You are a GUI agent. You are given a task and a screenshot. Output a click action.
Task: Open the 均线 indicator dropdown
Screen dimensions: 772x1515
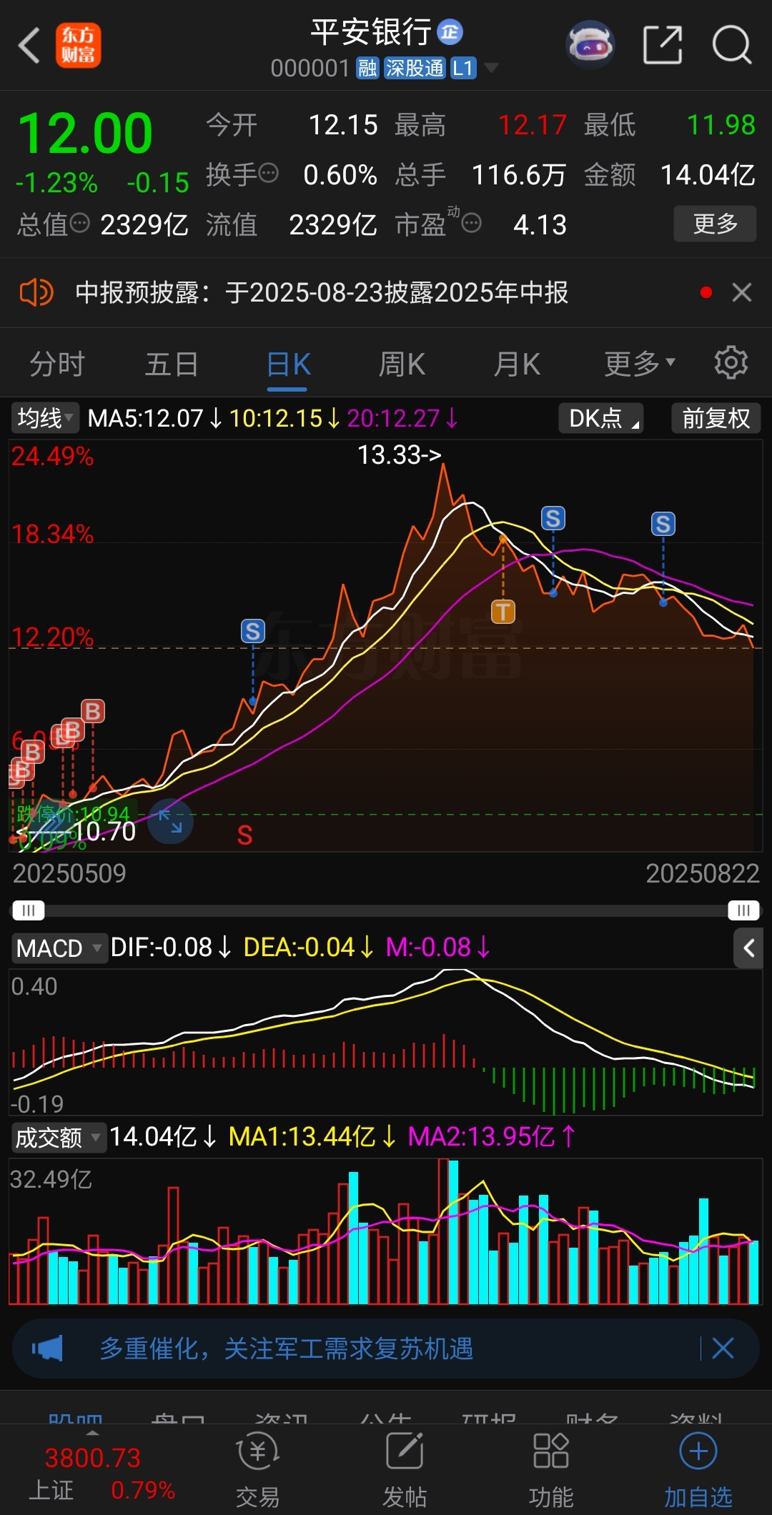coord(44,418)
